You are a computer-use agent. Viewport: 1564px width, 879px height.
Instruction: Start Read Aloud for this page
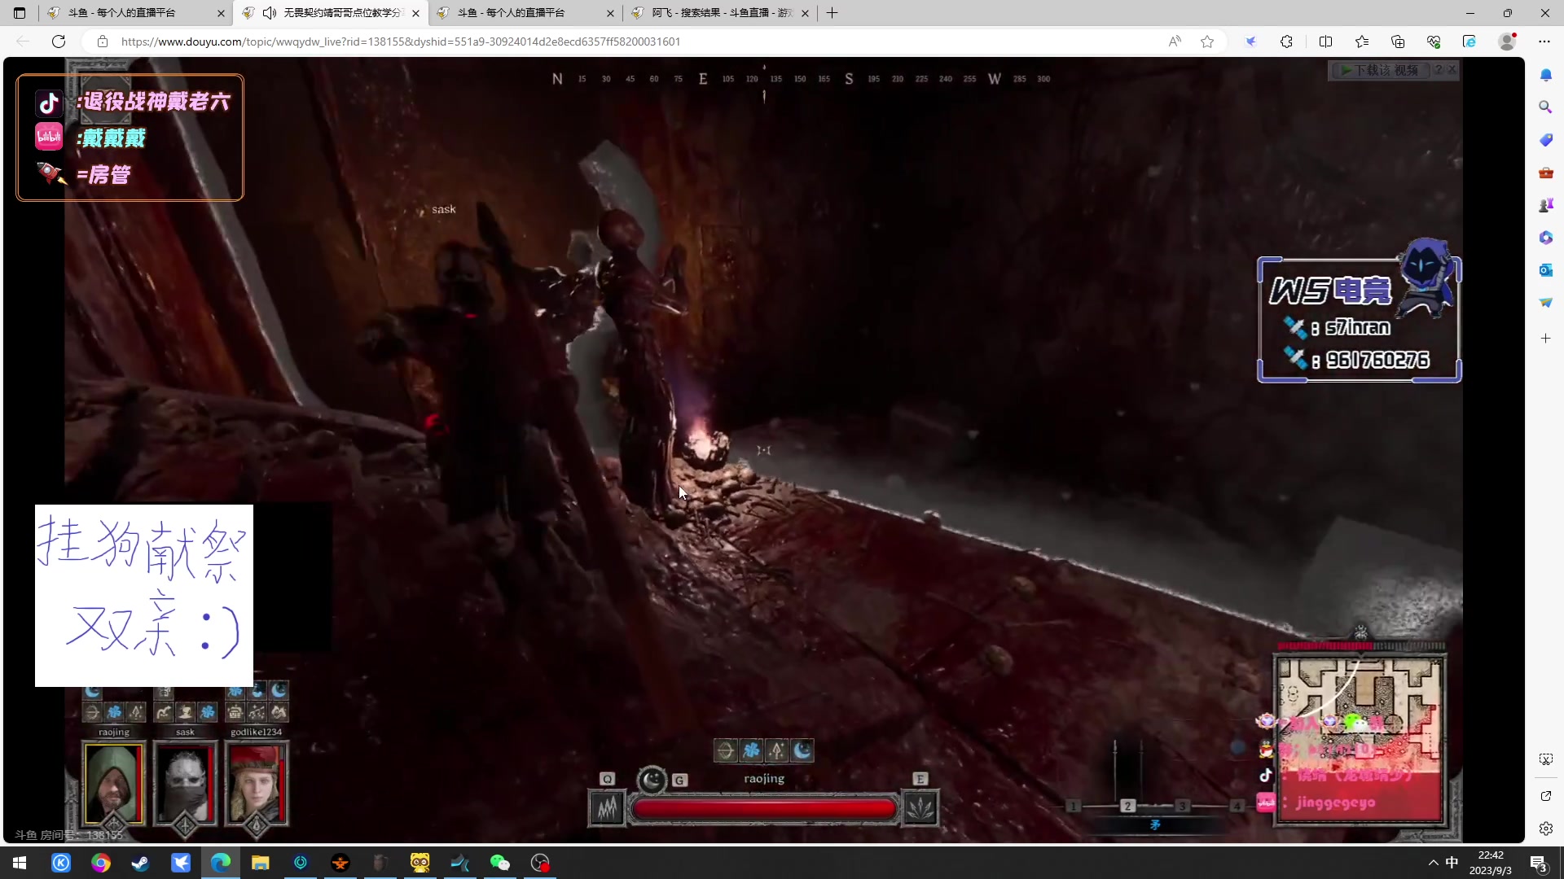point(1175,42)
